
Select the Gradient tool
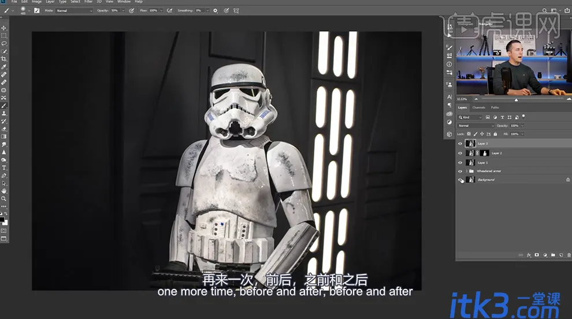tap(3, 137)
